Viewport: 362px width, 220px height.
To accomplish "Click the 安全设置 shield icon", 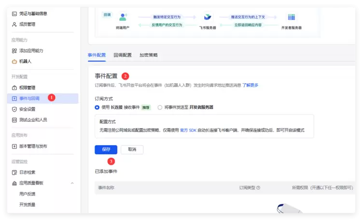I will (14, 109).
